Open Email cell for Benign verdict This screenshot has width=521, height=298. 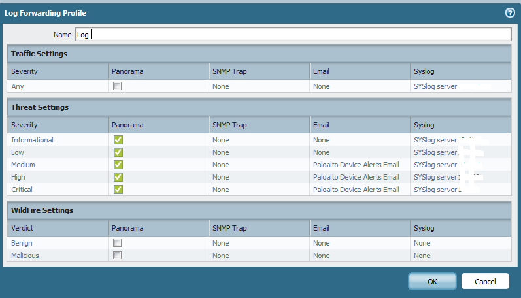pos(360,243)
